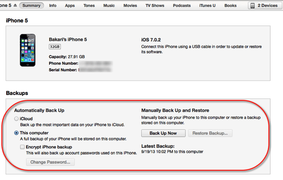
Task: Click Change Password button
Action: tap(50, 162)
